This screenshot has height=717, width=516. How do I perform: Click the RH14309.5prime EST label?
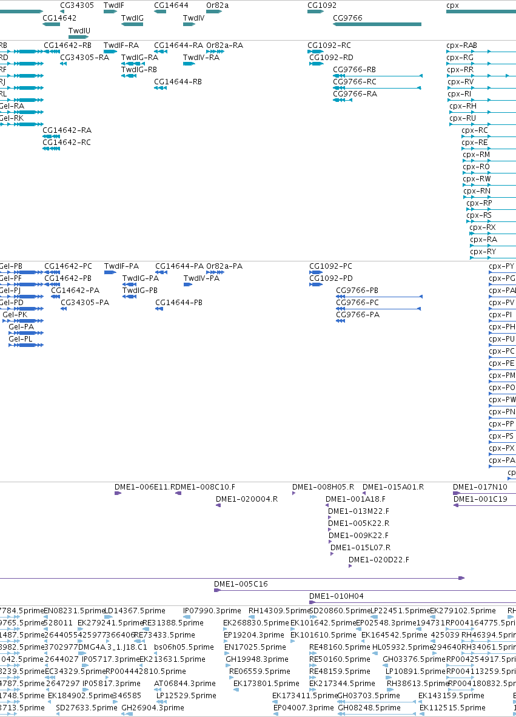coord(279,611)
